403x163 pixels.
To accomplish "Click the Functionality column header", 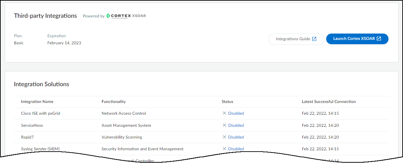I will click(114, 102).
